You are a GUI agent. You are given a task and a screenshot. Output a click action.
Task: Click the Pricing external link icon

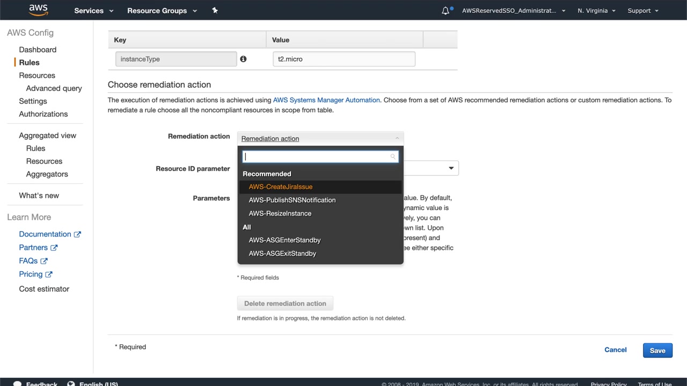(x=49, y=274)
